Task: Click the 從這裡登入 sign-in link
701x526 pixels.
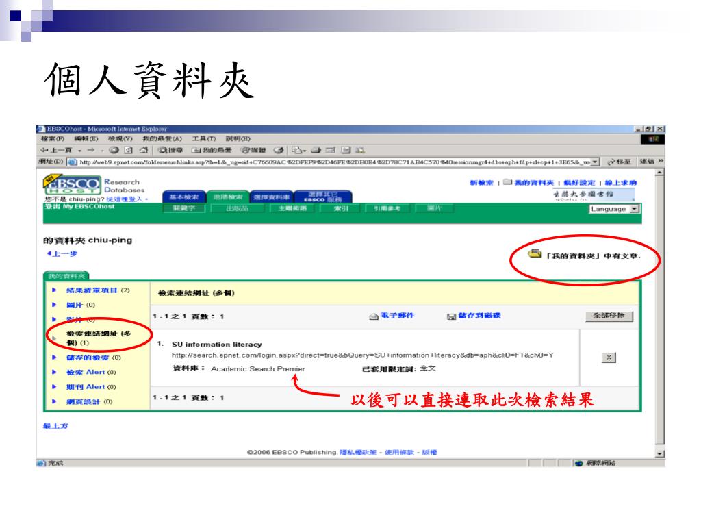Action: point(125,199)
